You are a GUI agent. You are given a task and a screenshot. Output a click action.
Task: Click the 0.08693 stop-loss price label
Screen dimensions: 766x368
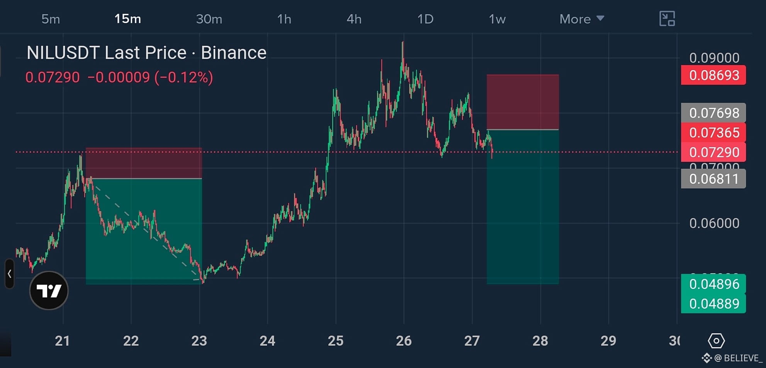713,75
